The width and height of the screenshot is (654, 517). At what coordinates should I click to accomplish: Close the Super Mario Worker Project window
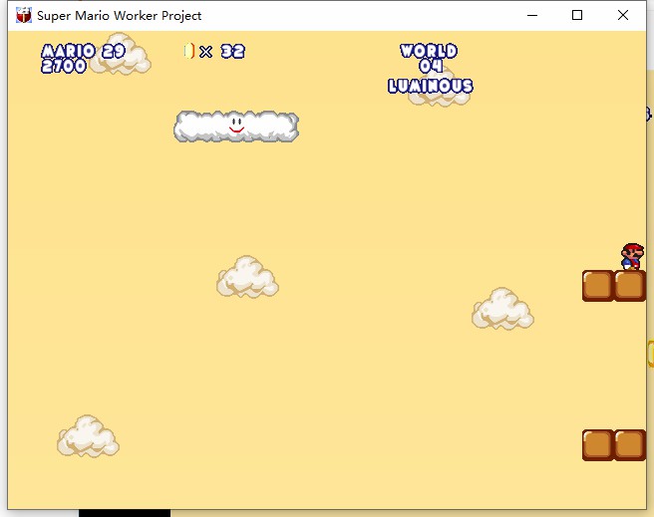click(x=623, y=15)
